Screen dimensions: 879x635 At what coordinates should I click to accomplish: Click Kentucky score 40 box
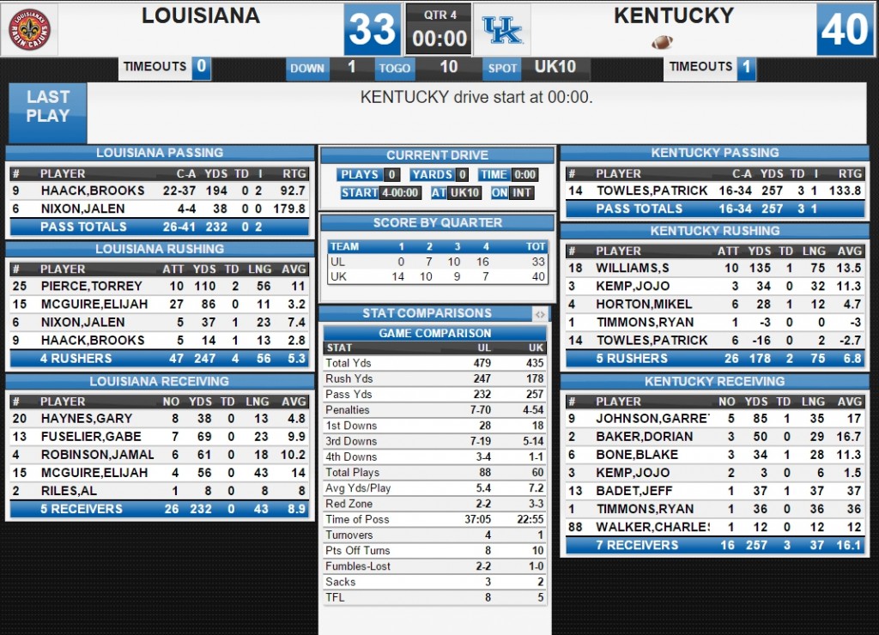click(x=845, y=30)
